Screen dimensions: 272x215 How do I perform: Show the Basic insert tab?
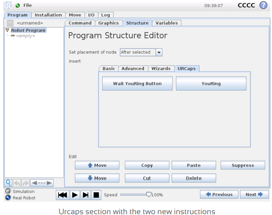coord(109,69)
